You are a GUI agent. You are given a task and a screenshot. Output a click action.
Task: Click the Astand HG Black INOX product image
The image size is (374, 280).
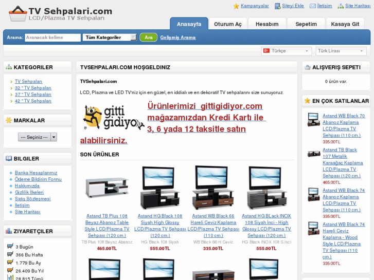tap(266, 188)
